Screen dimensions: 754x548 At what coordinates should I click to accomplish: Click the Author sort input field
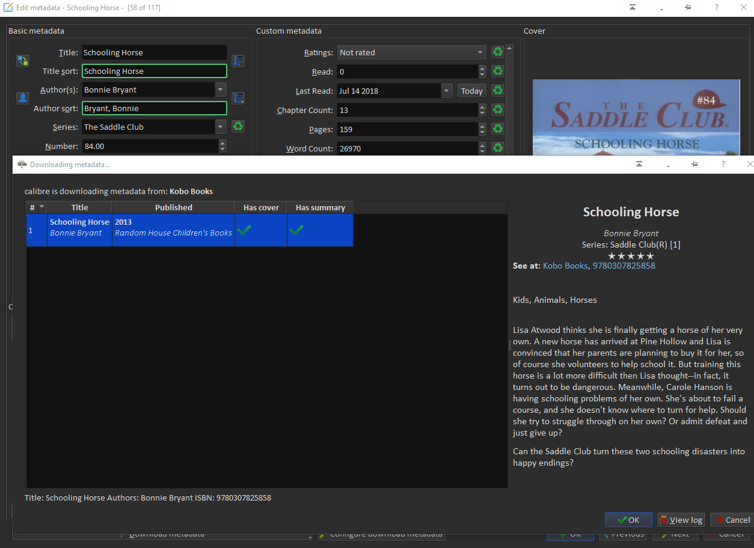[155, 108]
